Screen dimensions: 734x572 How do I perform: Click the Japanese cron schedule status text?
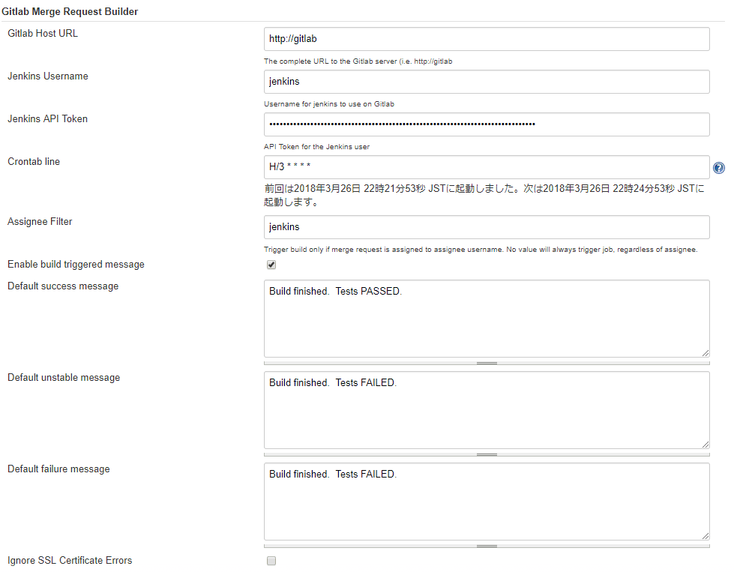tap(484, 195)
